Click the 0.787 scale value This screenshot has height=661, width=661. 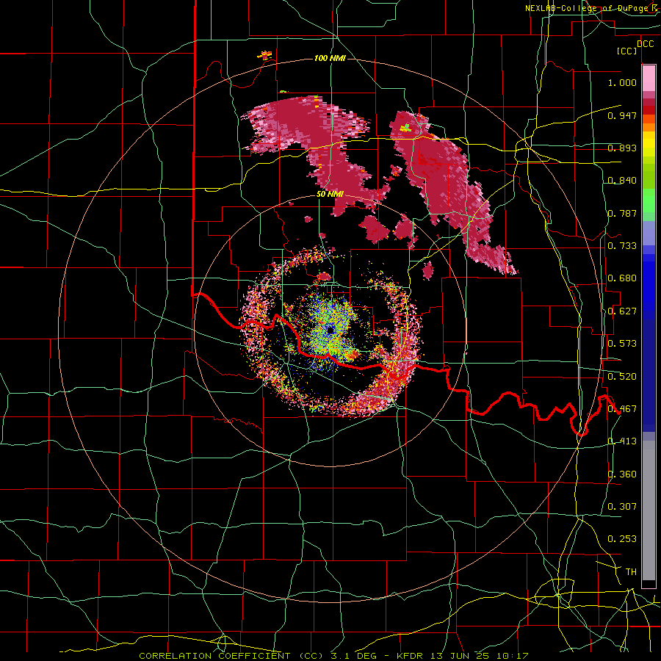pyautogui.click(x=622, y=213)
